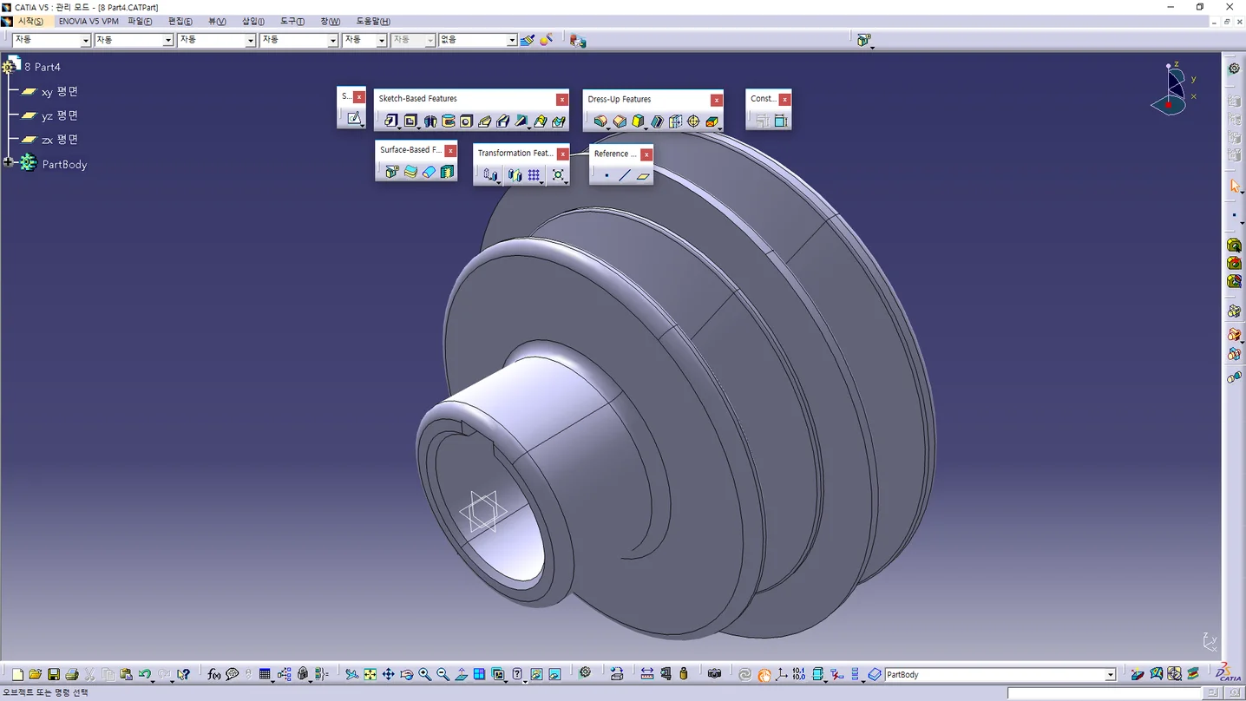Click the Open file folder icon

(36, 674)
